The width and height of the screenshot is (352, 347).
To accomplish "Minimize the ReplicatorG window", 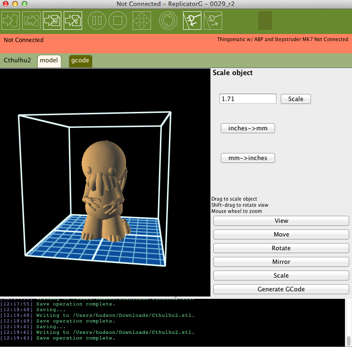I will (x=15, y=4).
